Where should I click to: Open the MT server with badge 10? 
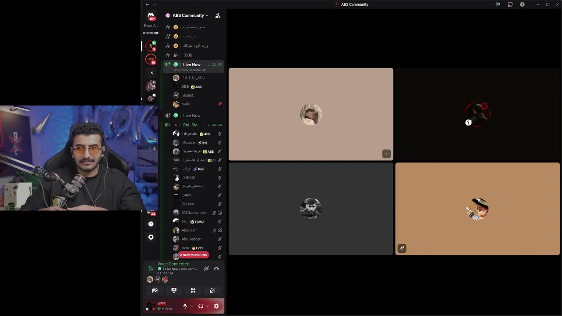tap(151, 59)
